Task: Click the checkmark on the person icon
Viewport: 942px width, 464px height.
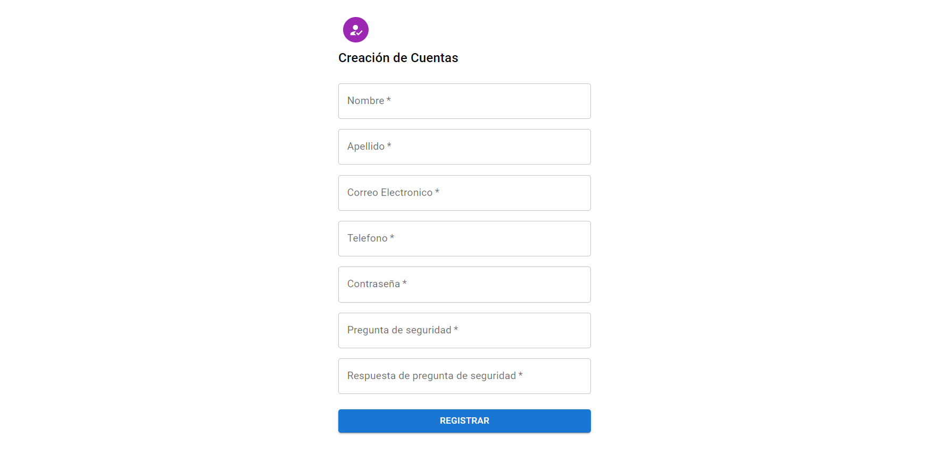Action: point(360,33)
